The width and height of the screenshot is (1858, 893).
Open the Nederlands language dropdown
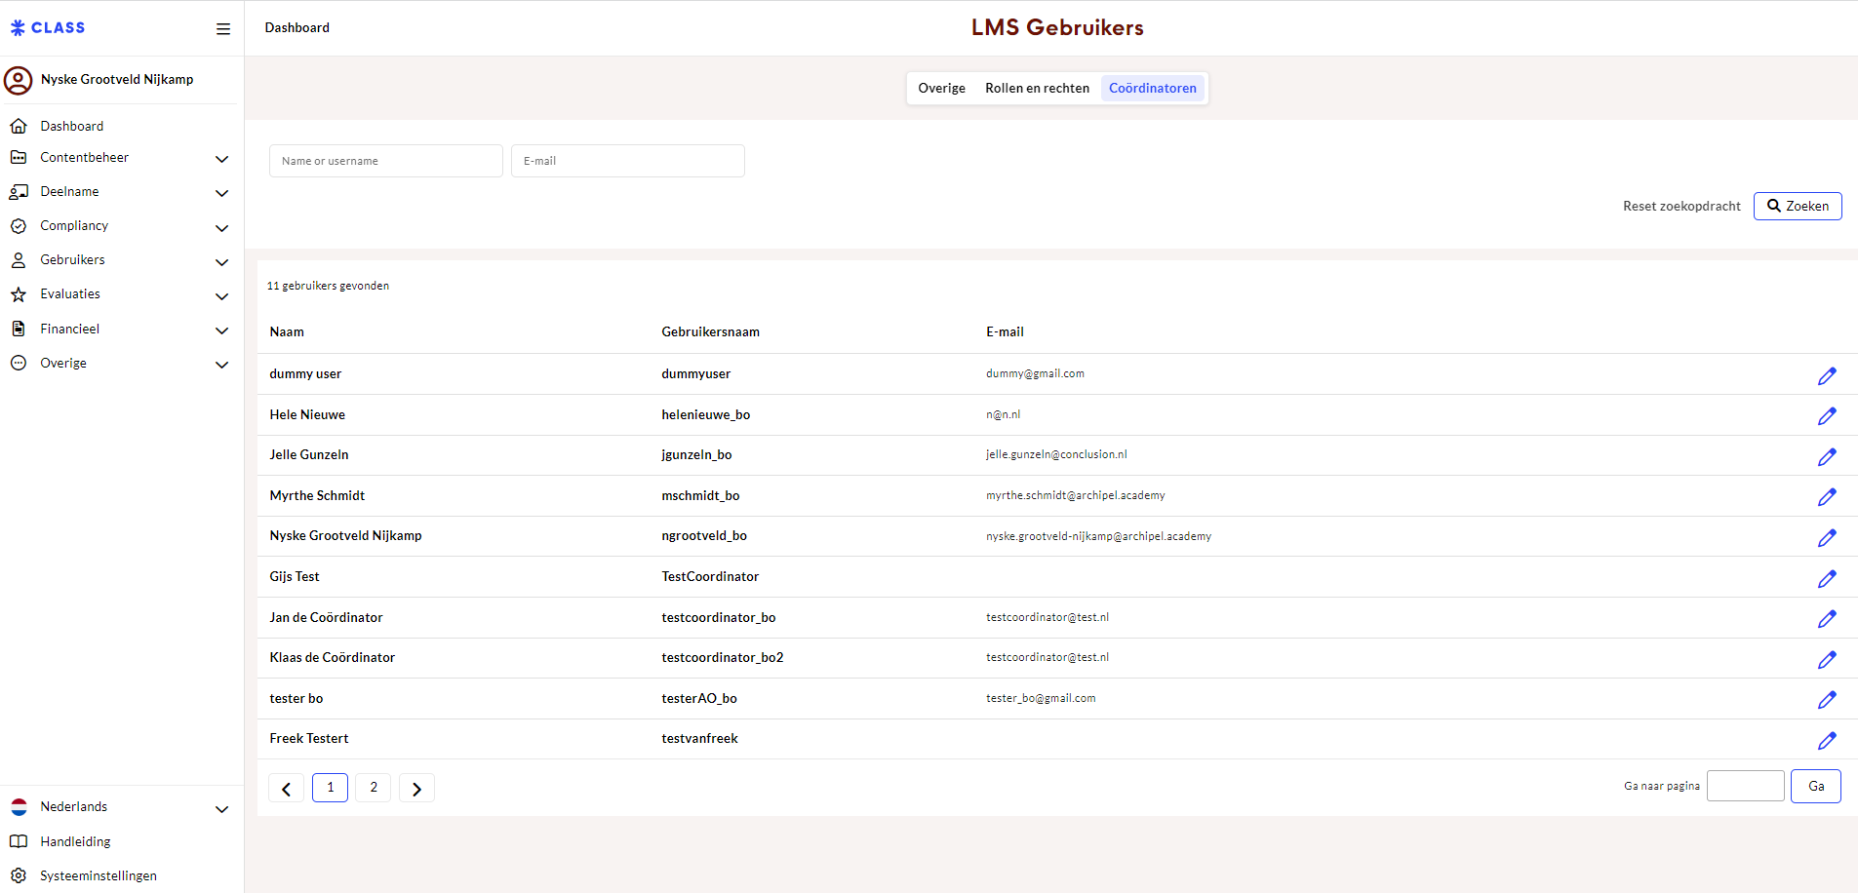click(221, 808)
